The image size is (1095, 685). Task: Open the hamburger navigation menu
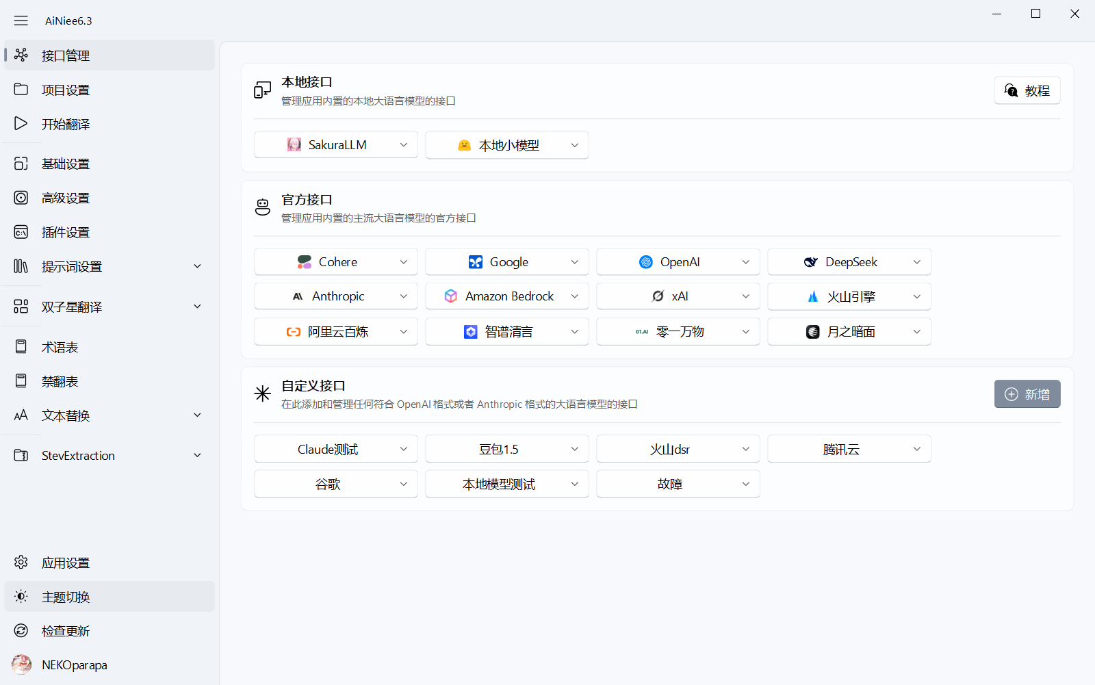coord(21,21)
